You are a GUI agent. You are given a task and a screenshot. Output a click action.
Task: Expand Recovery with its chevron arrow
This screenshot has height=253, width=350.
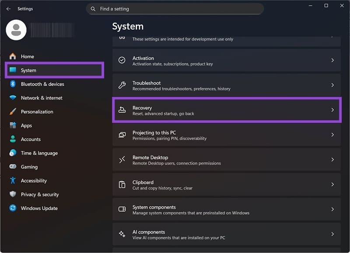(332, 110)
